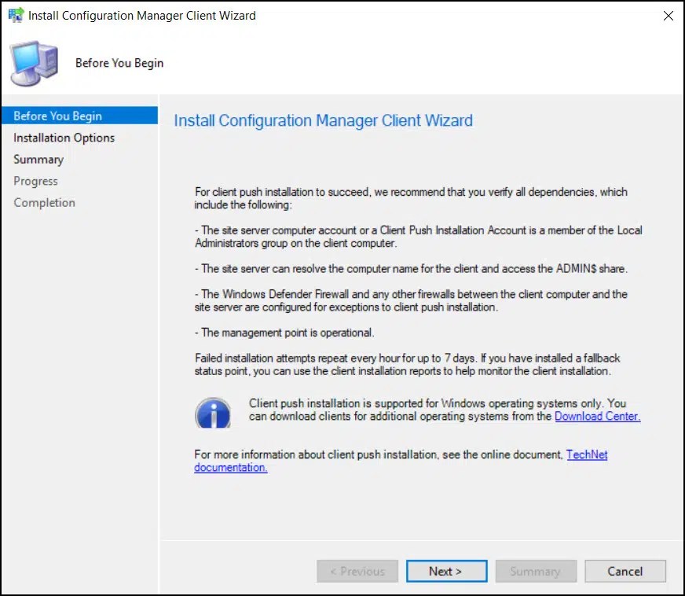Select the "Installation Options" wizard step
685x596 pixels.
[63, 137]
